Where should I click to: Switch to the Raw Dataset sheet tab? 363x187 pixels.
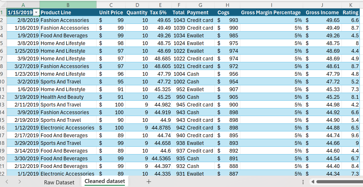59,182
